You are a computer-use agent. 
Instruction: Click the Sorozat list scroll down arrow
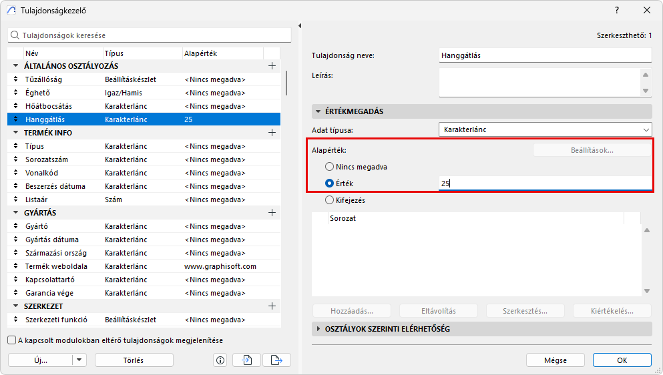tap(647, 291)
